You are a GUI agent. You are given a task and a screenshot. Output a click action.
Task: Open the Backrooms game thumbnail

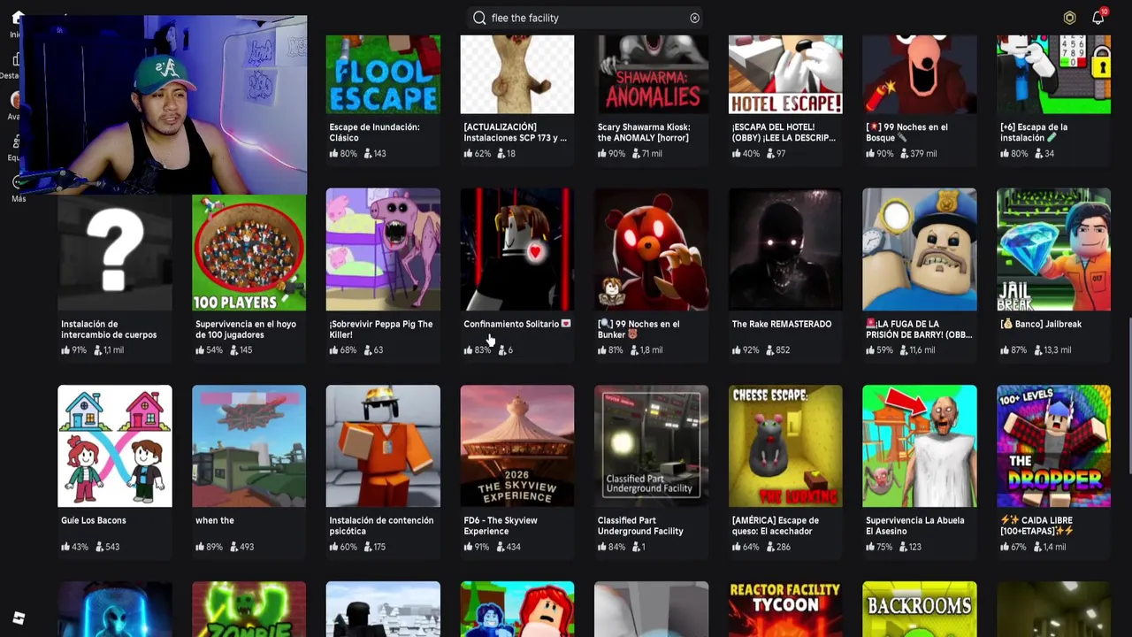click(920, 609)
